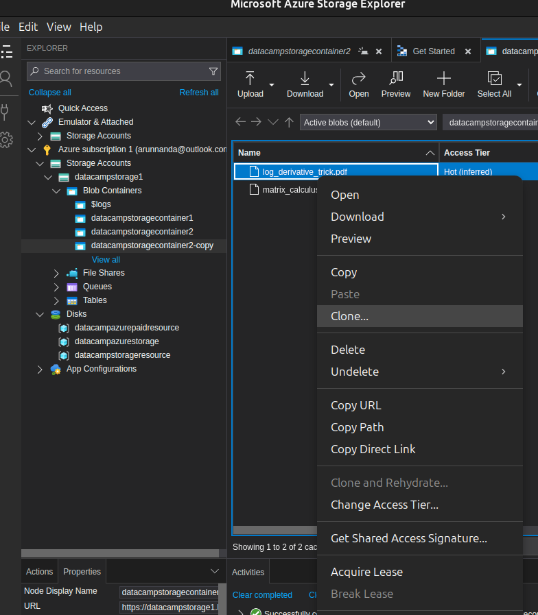The image size is (538, 615).
Task: Expand the File Shares tree node
Action: click(x=56, y=273)
